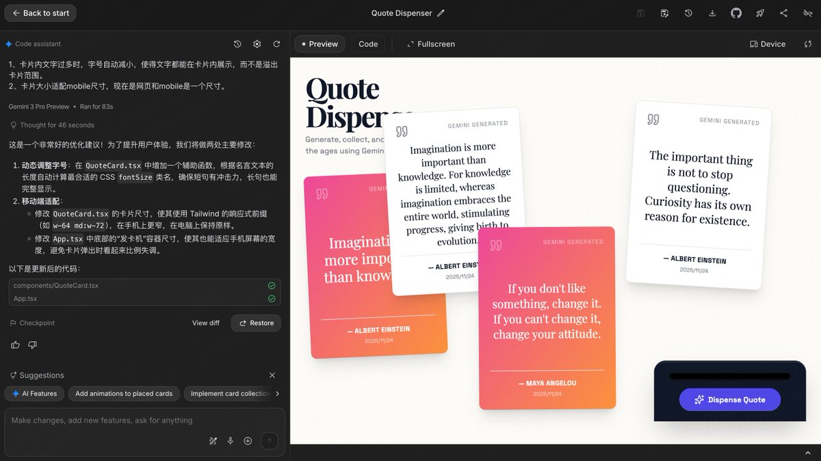Show more suggestions with right chevron

(x=277, y=393)
